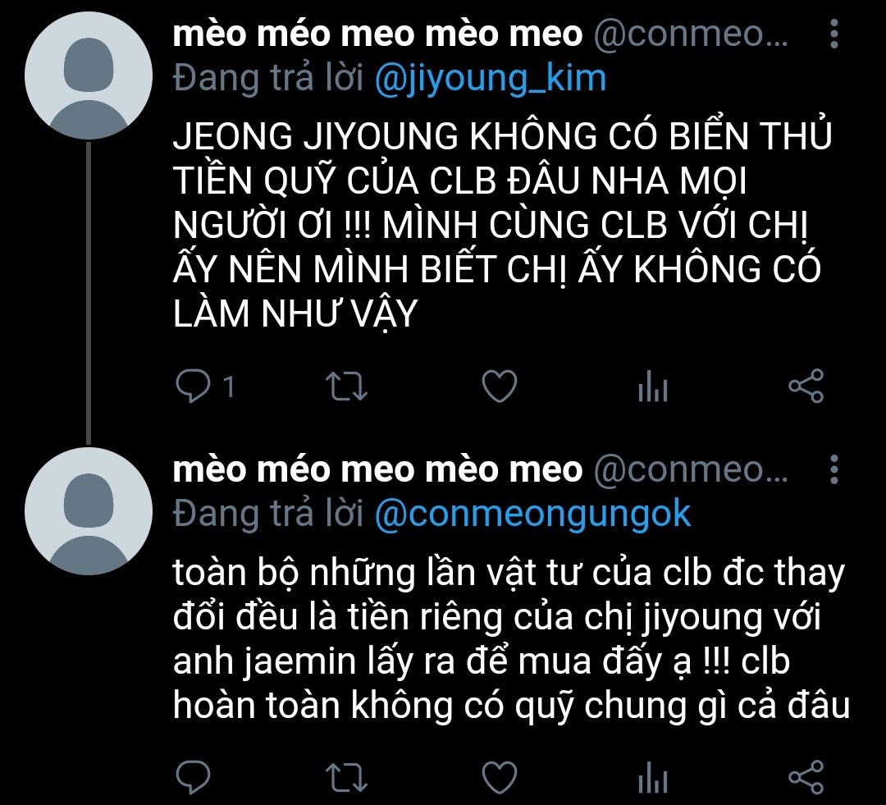
Task: Like the second tweet about jiyoung and jaemin
Action: point(500,777)
